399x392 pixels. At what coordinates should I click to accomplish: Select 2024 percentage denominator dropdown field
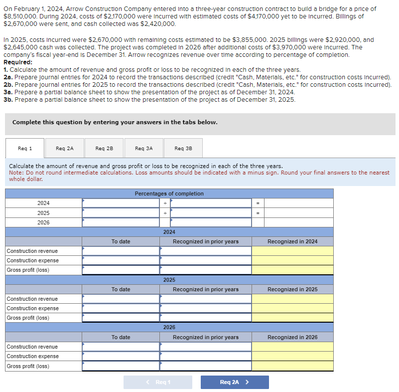pos(211,203)
